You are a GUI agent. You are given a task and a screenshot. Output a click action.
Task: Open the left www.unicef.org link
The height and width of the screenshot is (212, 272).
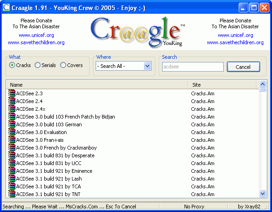(x=36, y=35)
